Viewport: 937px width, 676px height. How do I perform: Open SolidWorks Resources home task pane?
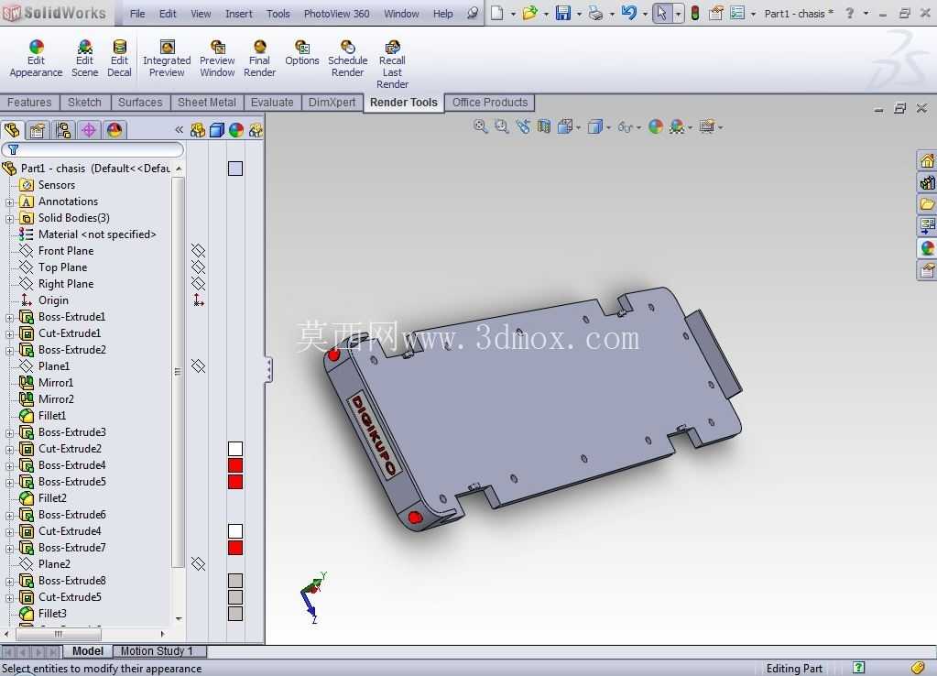click(x=927, y=161)
